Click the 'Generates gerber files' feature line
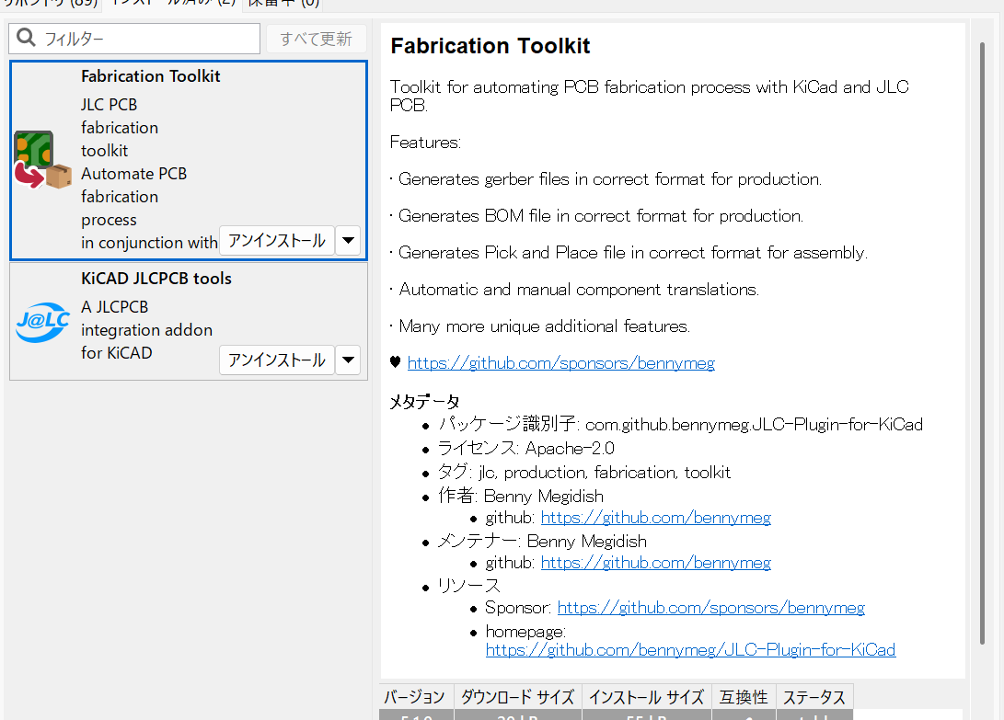 pos(606,179)
